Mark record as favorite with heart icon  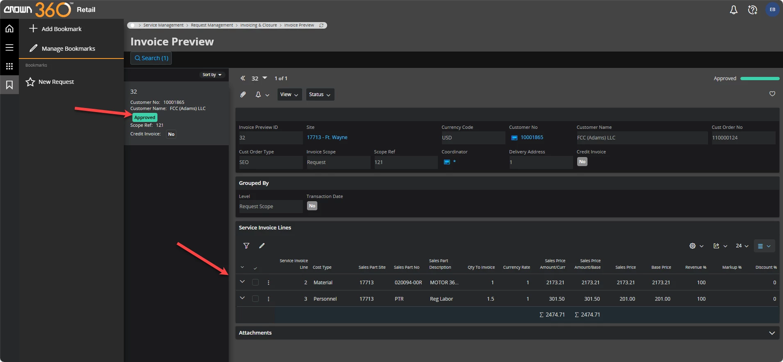(x=772, y=94)
